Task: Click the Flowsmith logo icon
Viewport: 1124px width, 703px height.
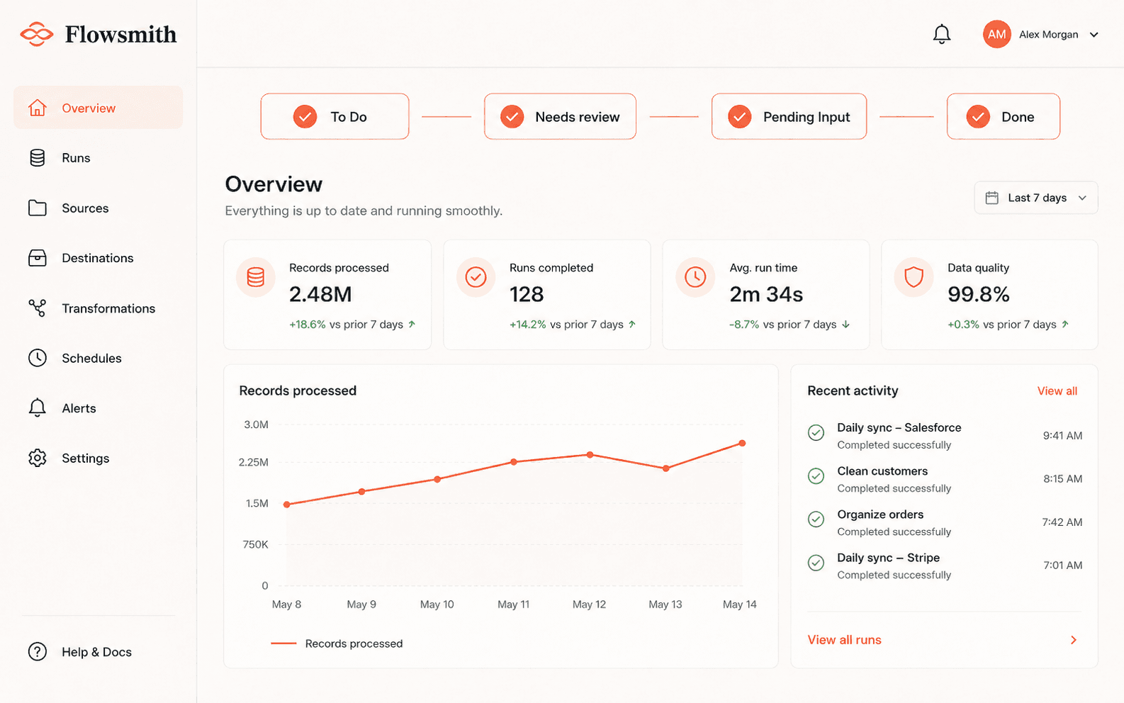Action: click(37, 34)
